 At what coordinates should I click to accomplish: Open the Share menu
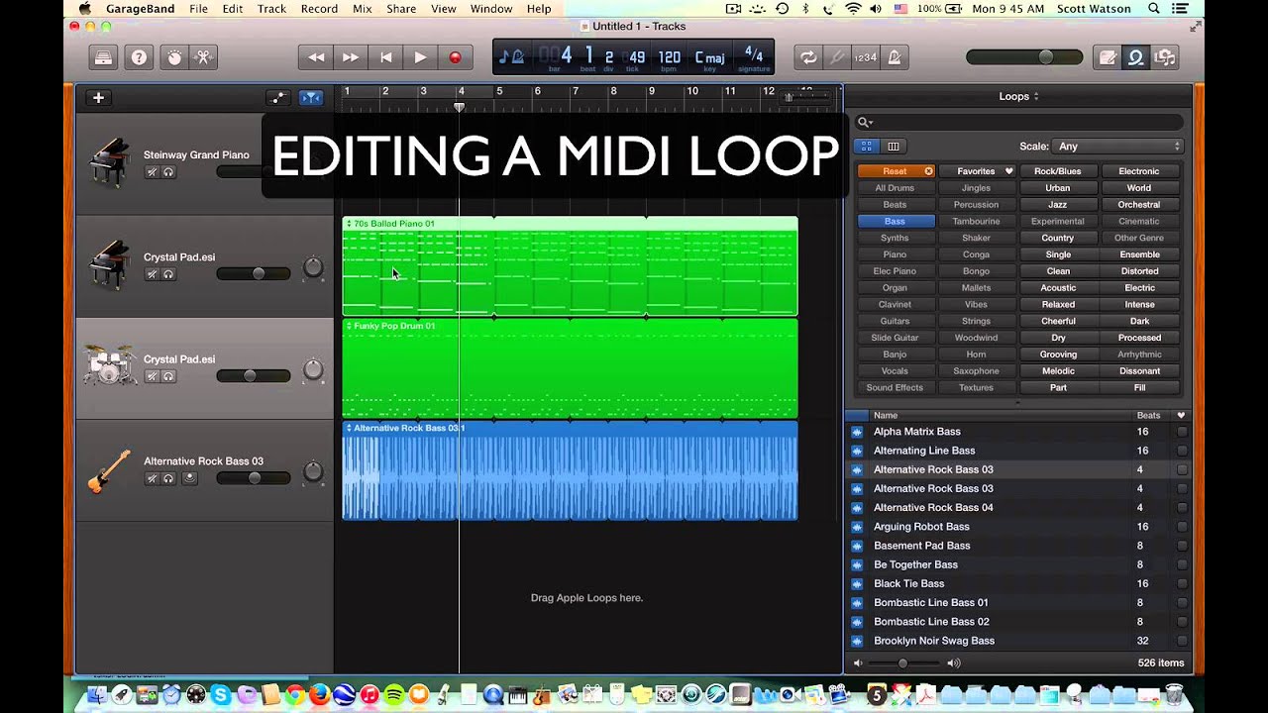(x=401, y=9)
